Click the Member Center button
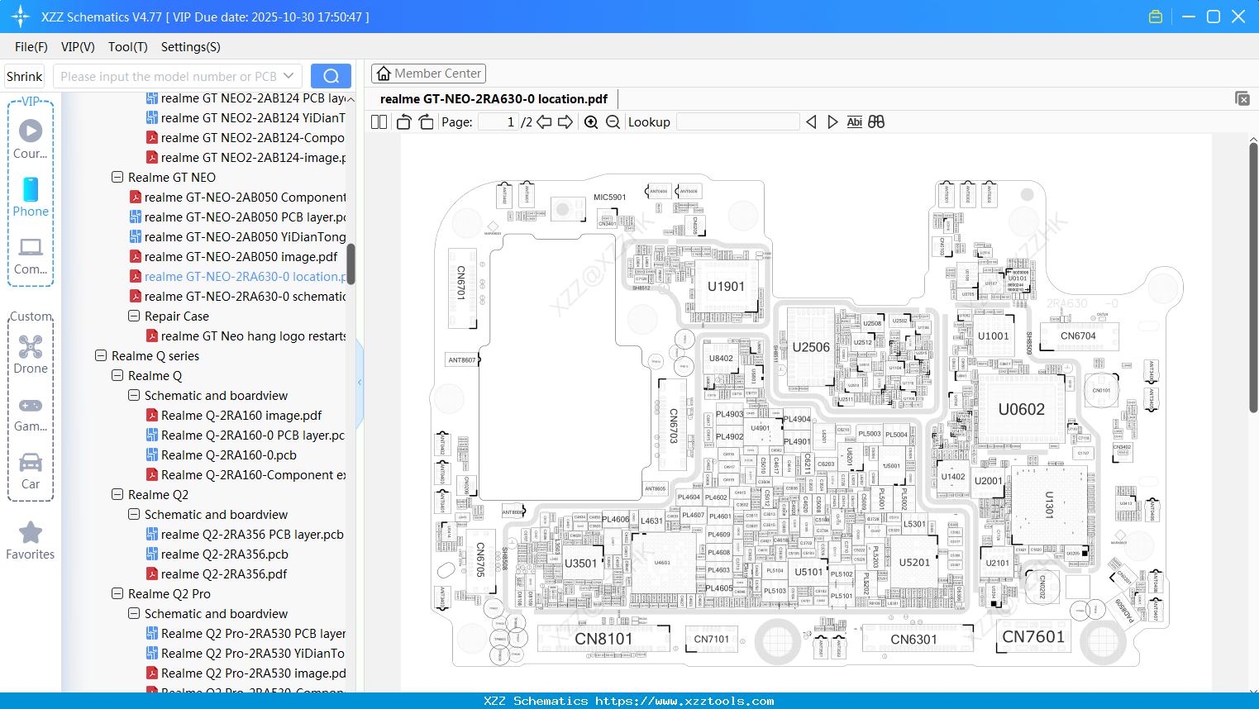 point(428,73)
